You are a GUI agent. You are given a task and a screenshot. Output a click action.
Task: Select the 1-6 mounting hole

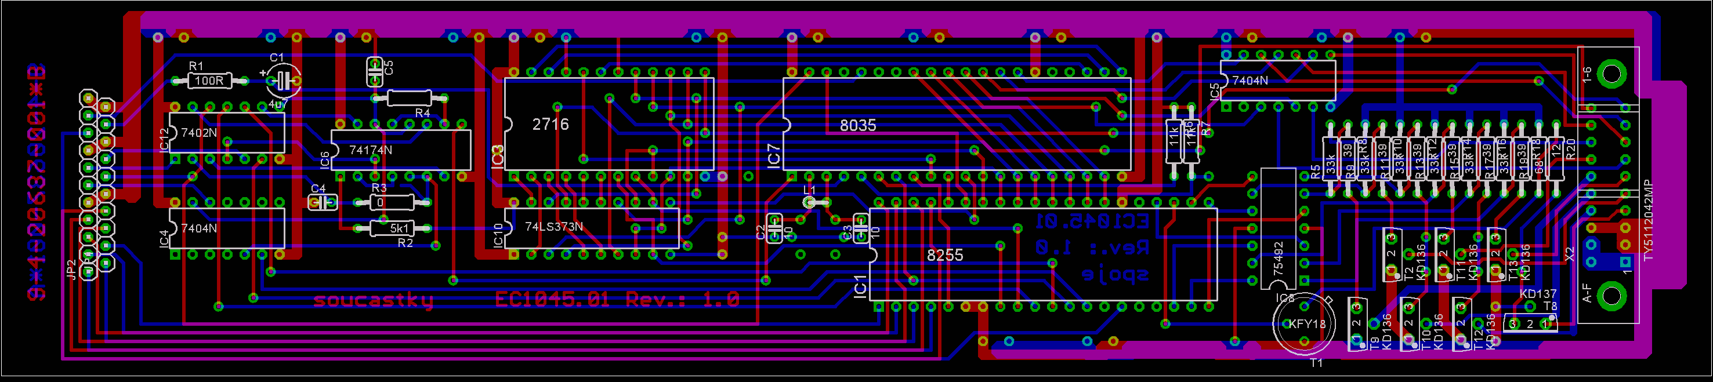coord(1611,74)
